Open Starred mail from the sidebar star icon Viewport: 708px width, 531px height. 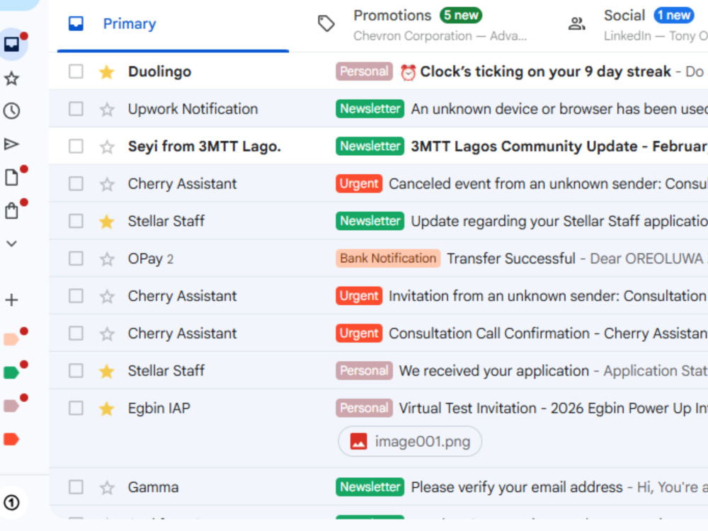pyautogui.click(x=12, y=78)
